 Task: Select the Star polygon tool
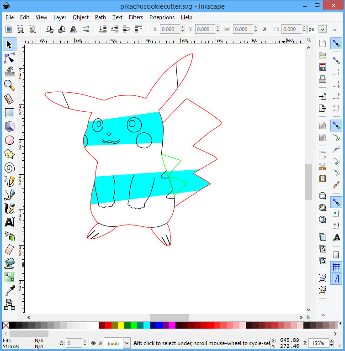10,154
